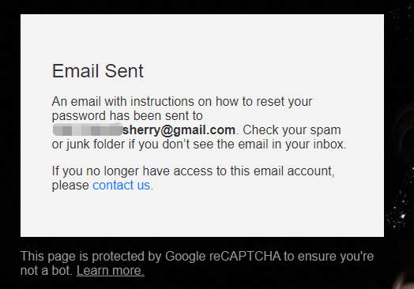This screenshot has width=414, height=289.
Task: Click the 'password has been sent to' line
Action: pos(127,116)
